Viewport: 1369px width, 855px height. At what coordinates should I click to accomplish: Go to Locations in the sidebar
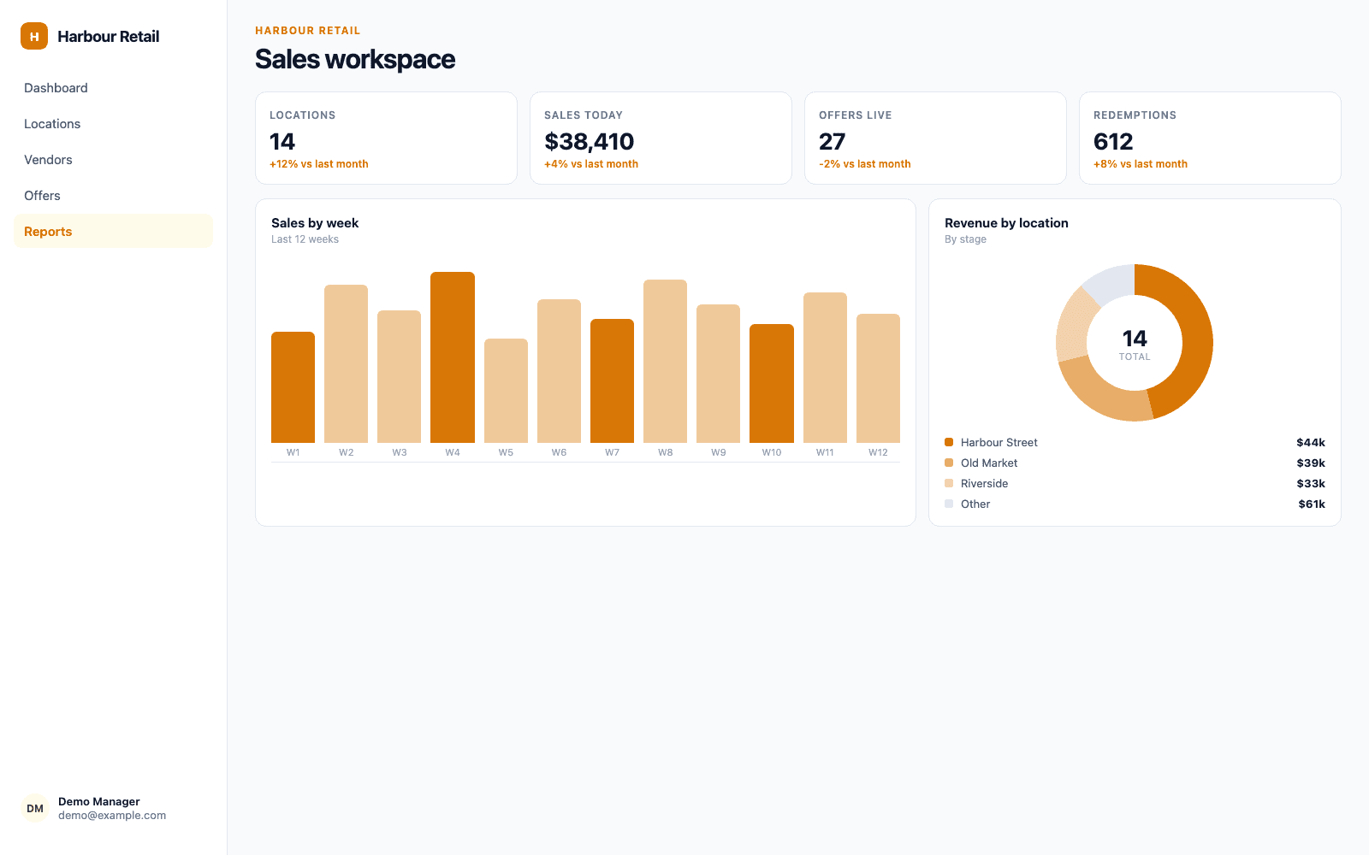113,124
